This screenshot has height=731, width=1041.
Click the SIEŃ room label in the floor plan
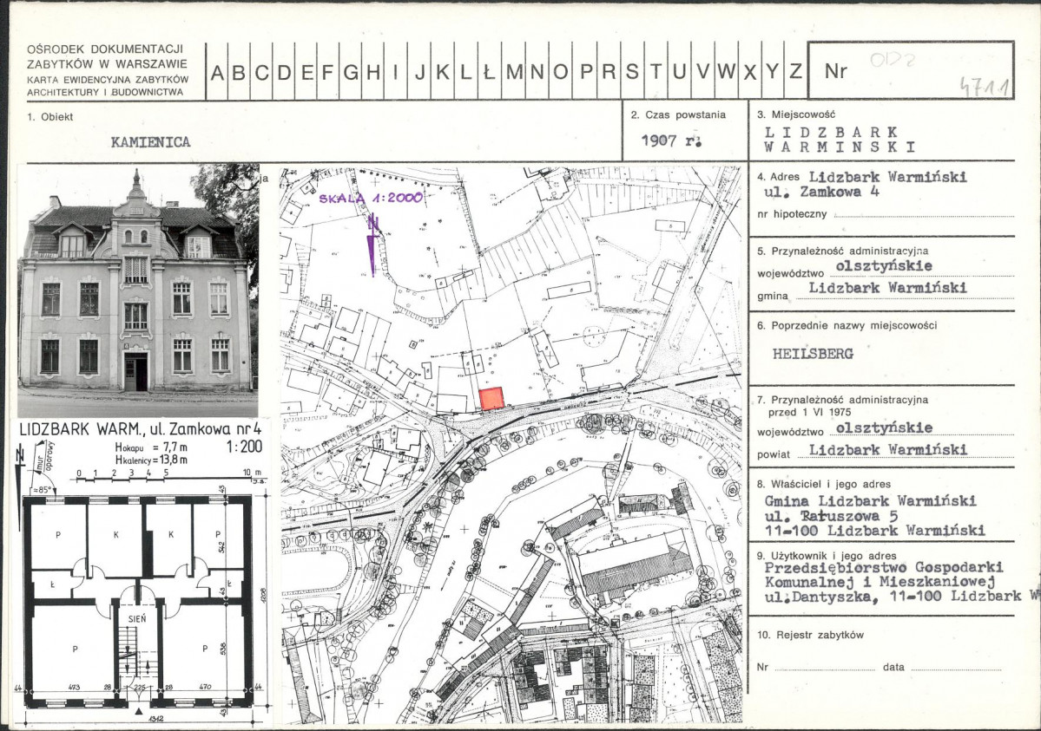click(137, 619)
